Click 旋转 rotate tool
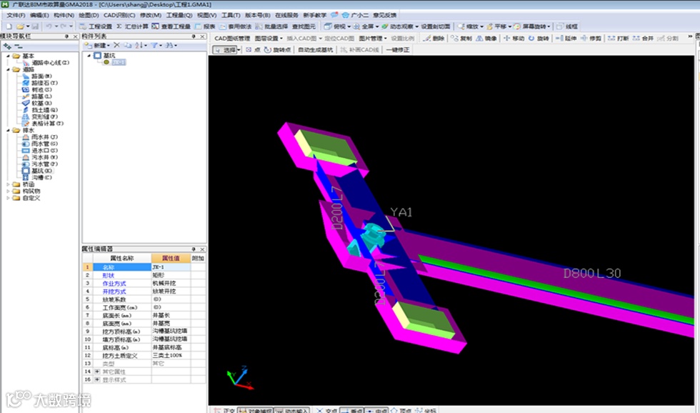 tap(539, 39)
